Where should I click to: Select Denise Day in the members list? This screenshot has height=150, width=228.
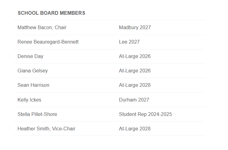[30, 56]
